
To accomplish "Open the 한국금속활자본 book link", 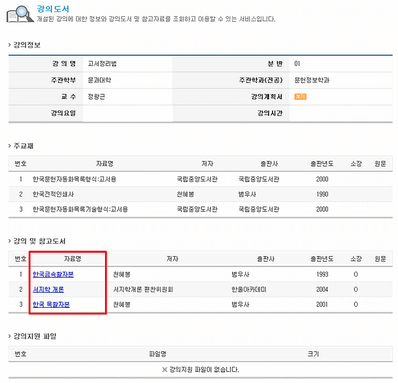I will (x=53, y=274).
